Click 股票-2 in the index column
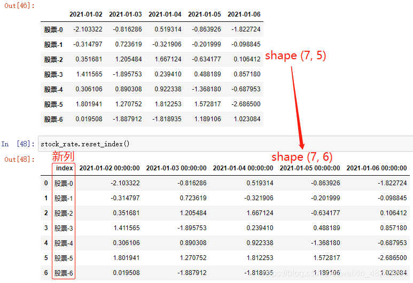This screenshot has width=413, height=283. (x=64, y=213)
